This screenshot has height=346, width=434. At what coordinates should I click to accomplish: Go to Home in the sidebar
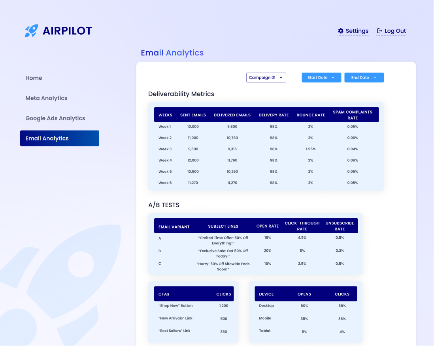pos(34,78)
